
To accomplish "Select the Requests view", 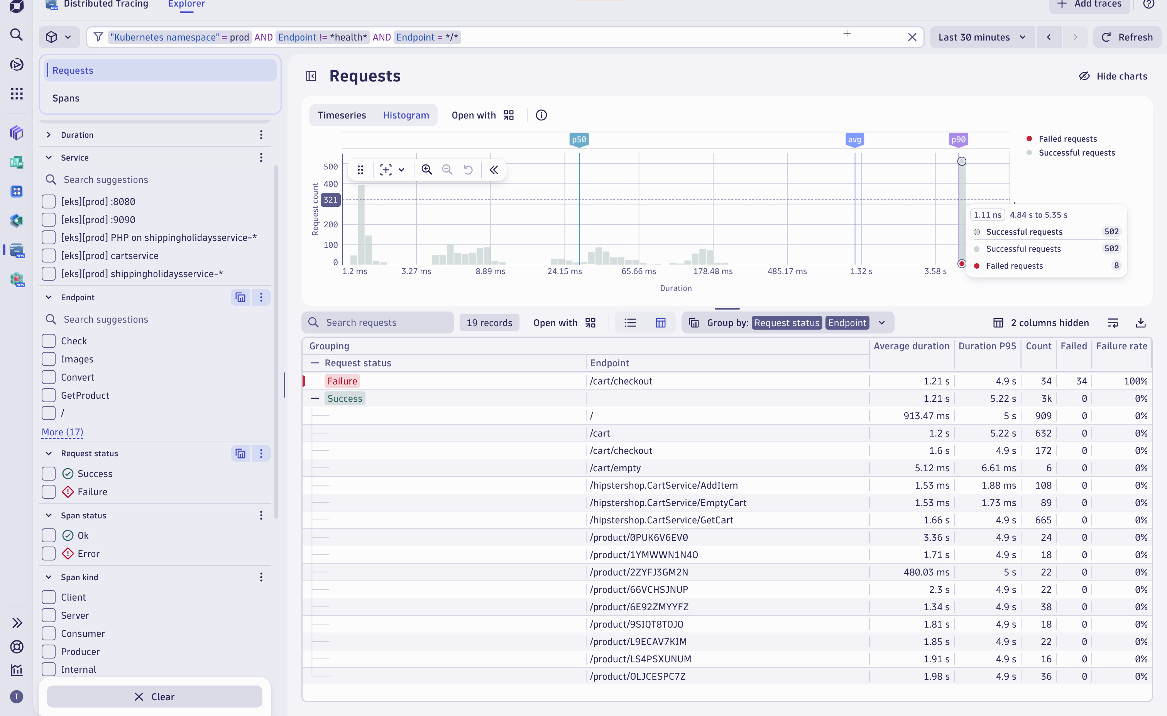I will coord(161,70).
